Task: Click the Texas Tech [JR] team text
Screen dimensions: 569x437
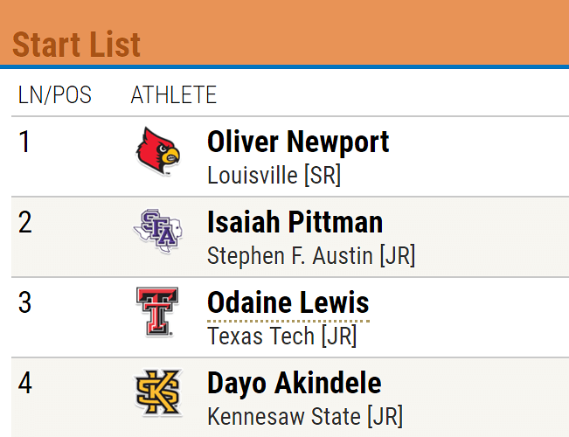Action: pos(281,336)
